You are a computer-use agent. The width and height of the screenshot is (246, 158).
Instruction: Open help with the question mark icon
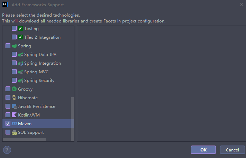pos(7,150)
